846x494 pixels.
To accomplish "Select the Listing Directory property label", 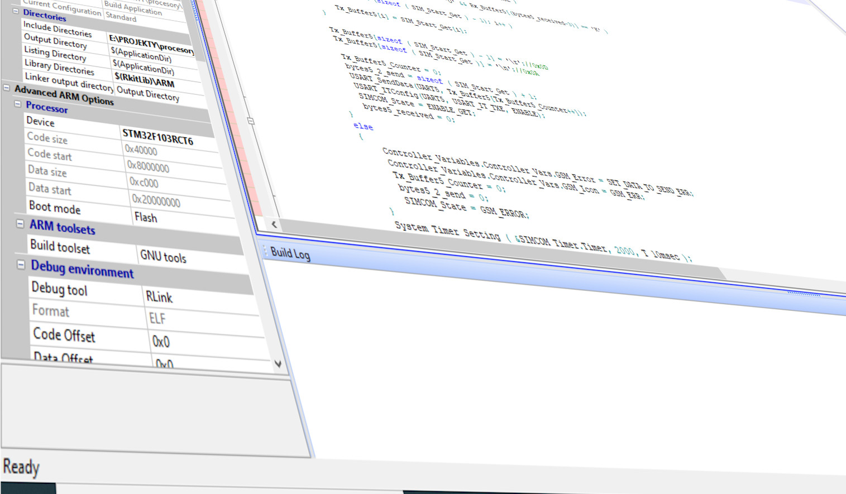I will pos(55,53).
